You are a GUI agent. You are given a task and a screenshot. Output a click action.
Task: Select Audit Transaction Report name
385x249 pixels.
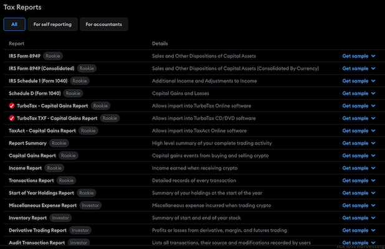(37, 243)
